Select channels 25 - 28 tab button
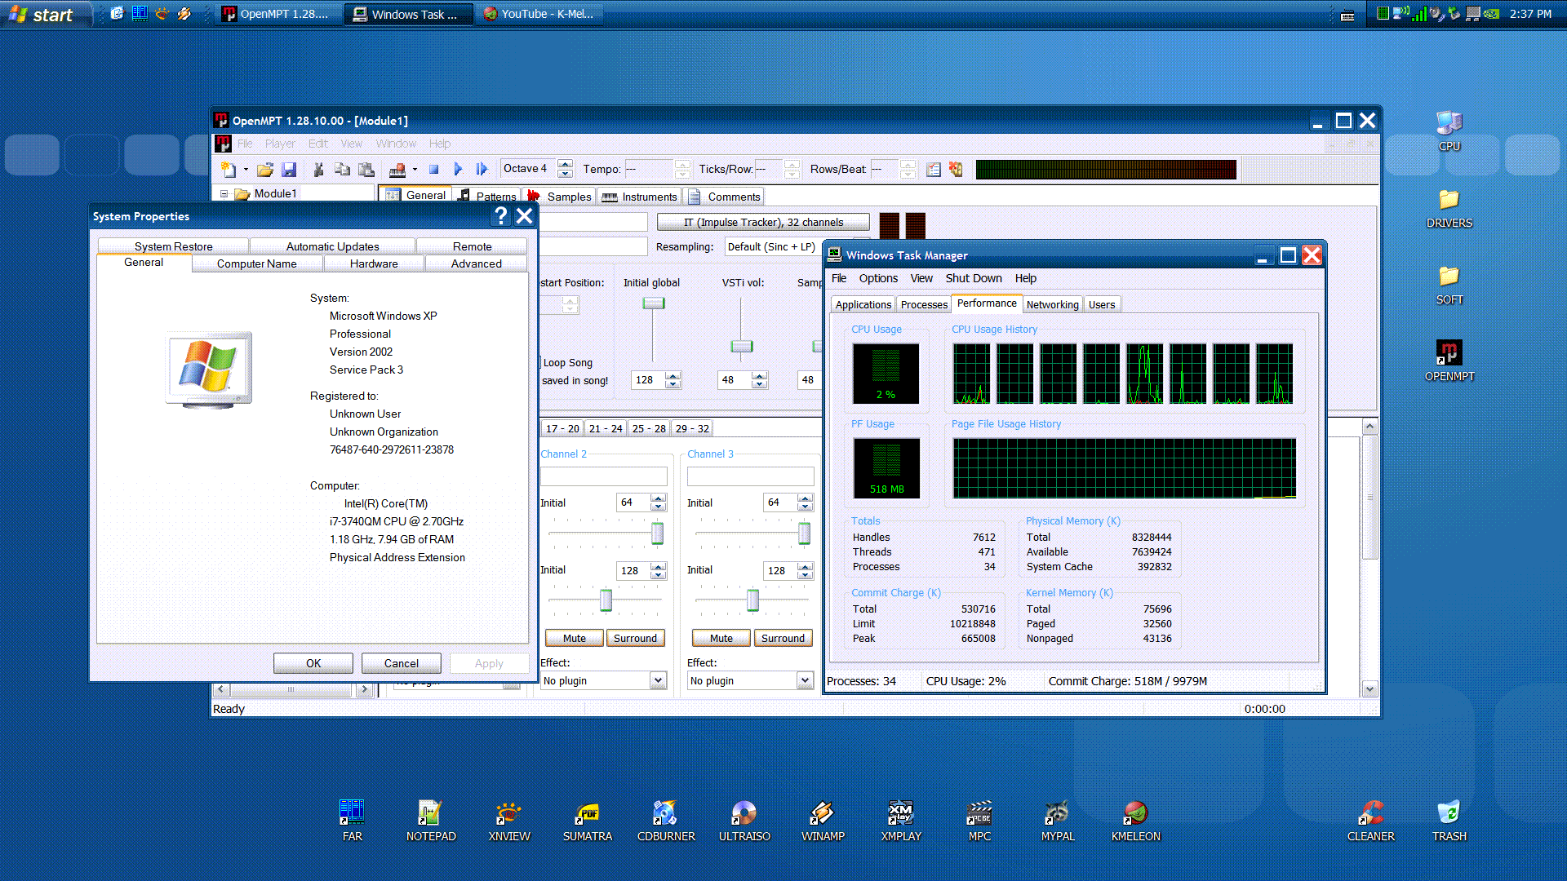Screen dimensions: 1567x881 (649, 428)
